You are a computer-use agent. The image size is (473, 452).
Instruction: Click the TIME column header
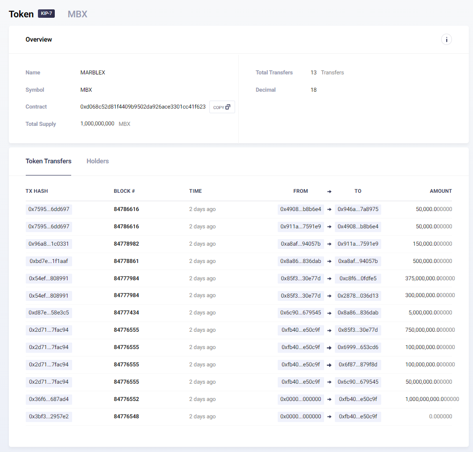[x=195, y=191]
